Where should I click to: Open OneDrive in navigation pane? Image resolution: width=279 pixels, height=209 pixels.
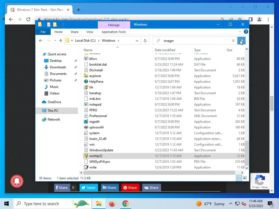tap(54, 102)
